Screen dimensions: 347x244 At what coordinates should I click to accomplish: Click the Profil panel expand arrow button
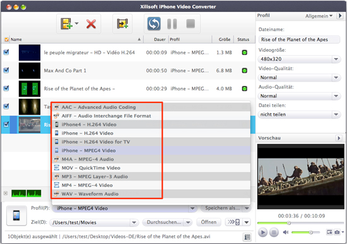tap(339, 16)
